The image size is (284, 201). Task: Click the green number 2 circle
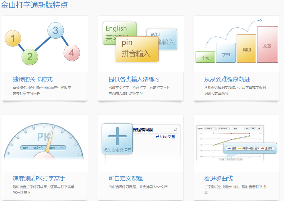tap(30, 57)
